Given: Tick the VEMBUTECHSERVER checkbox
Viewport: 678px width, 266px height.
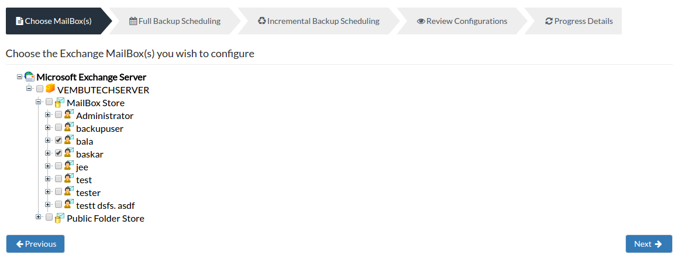Looking at the screenshot, I should (40, 89).
